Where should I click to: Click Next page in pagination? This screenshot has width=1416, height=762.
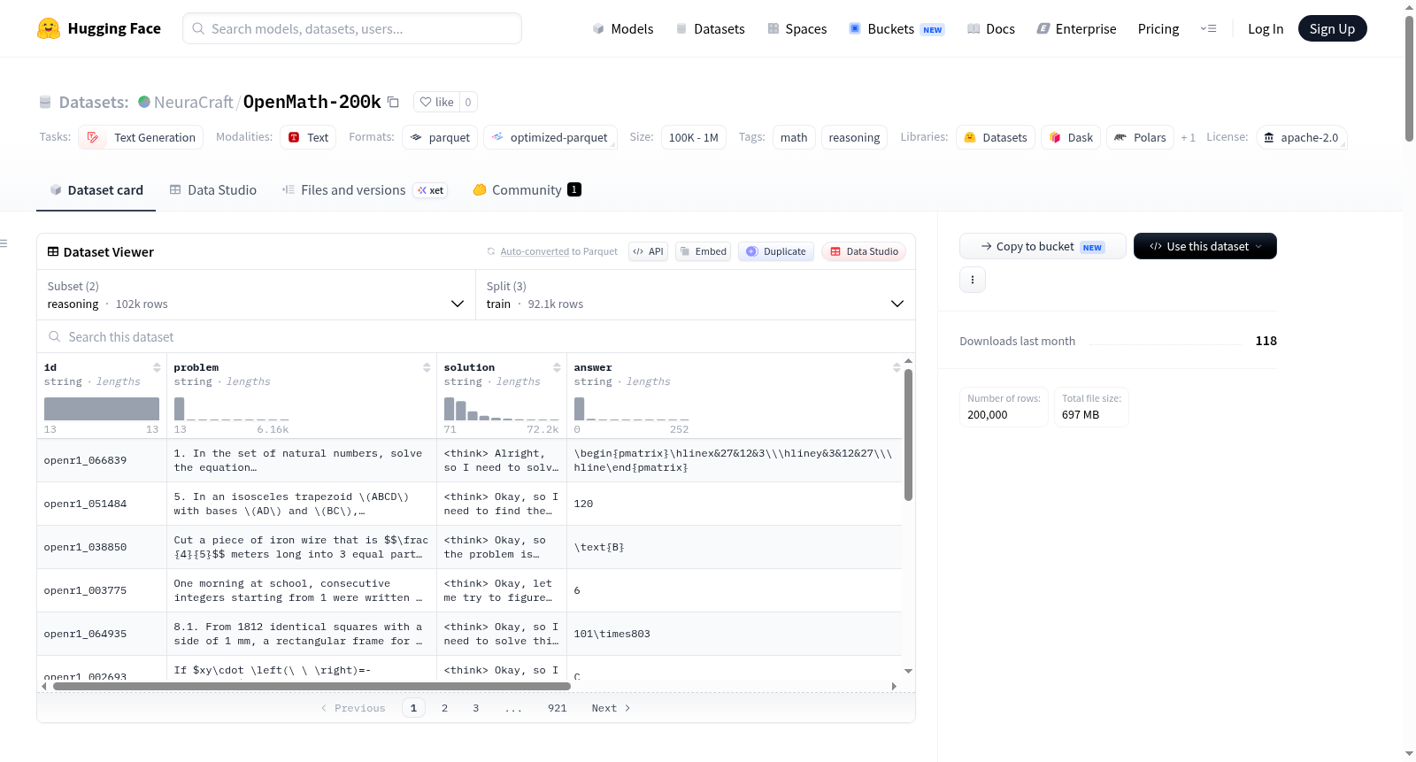[611, 708]
